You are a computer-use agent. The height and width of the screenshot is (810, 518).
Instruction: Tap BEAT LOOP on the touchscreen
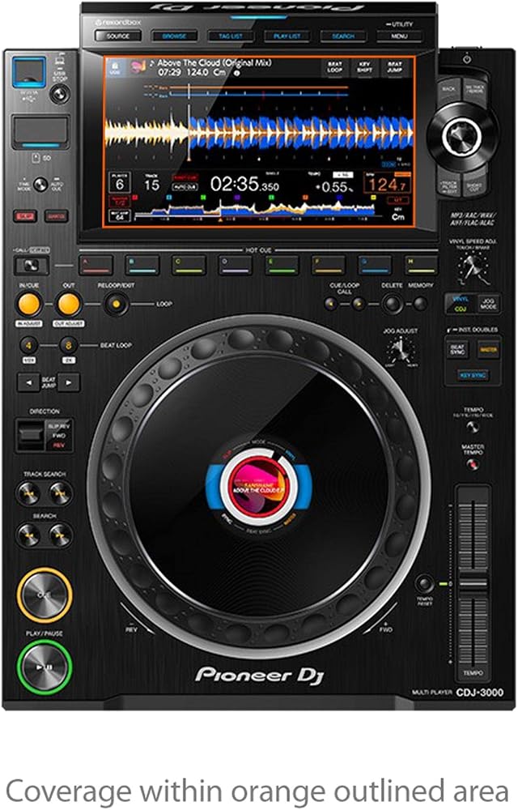(335, 67)
